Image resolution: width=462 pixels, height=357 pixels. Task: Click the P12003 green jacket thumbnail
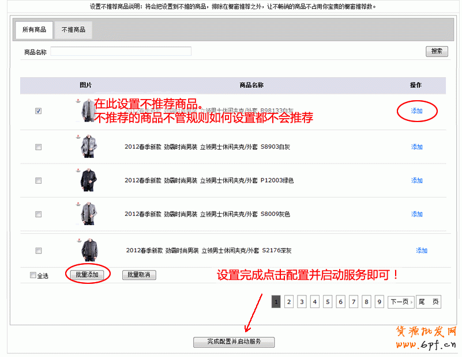(x=86, y=180)
